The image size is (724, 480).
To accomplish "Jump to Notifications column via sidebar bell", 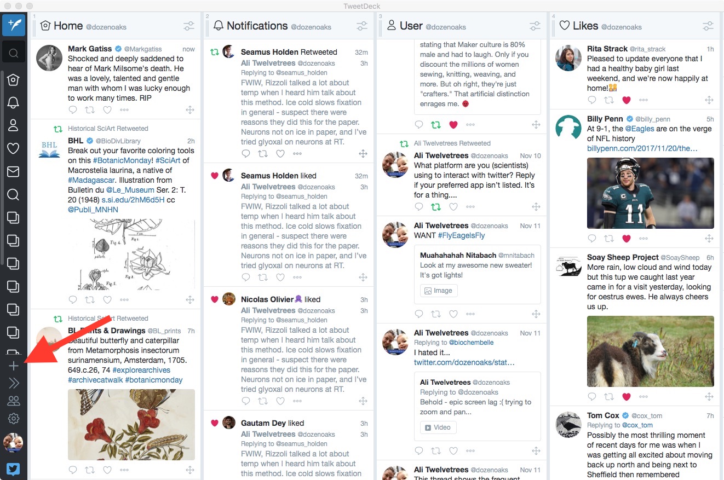I will click(x=13, y=102).
